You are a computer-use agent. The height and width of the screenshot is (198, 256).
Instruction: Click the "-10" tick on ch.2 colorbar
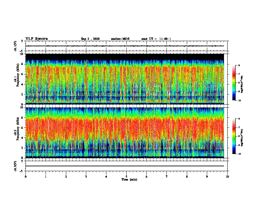click(239, 154)
